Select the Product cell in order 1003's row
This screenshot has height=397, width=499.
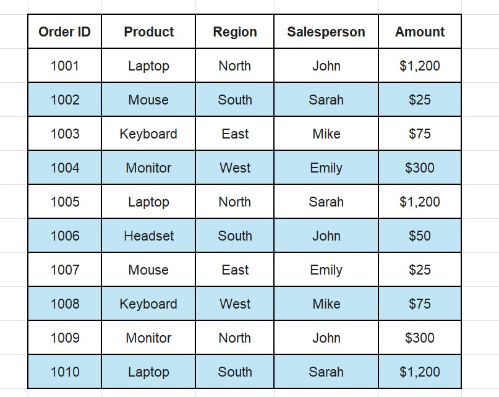148,134
